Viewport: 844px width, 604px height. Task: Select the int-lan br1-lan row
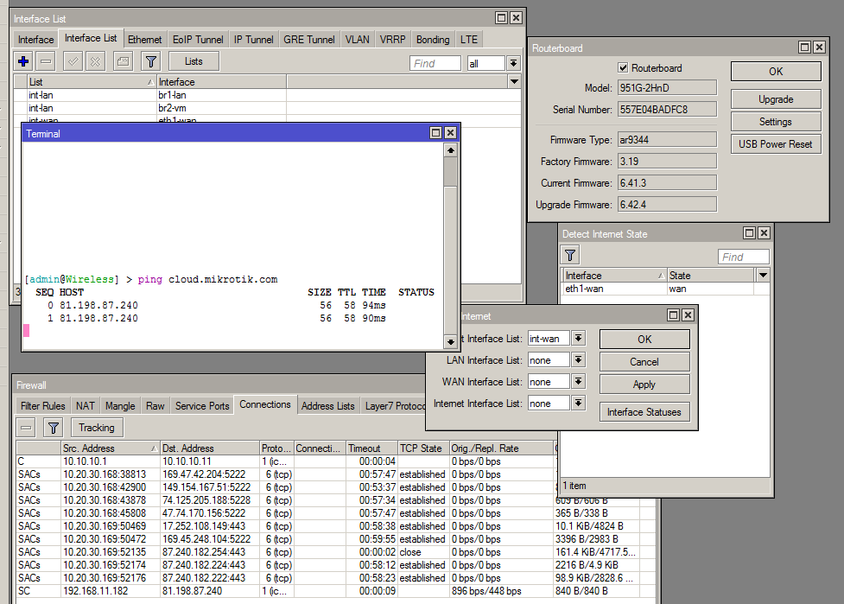tap(267, 95)
